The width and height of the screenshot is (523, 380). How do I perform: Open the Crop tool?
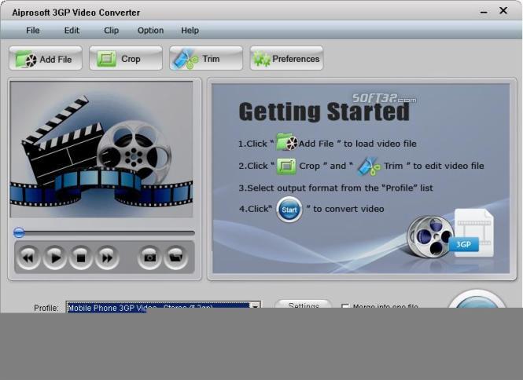pyautogui.click(x=126, y=59)
